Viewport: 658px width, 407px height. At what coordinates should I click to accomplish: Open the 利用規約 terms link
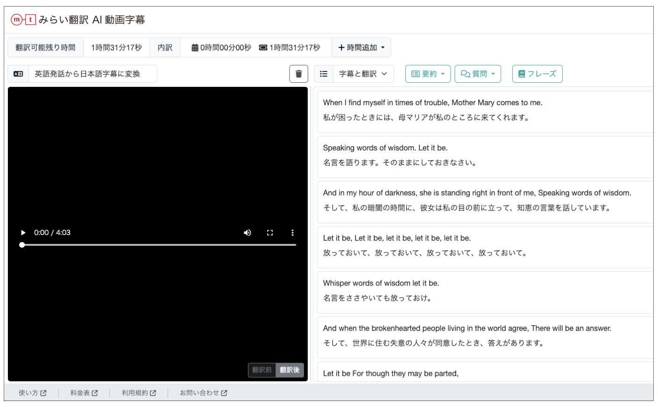(x=139, y=393)
